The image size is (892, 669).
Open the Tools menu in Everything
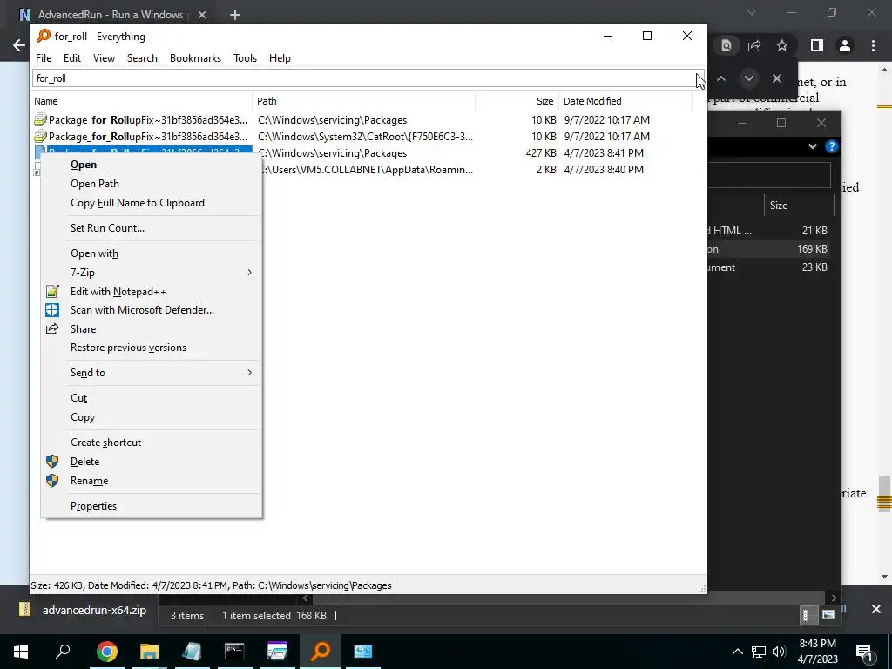[x=245, y=58]
